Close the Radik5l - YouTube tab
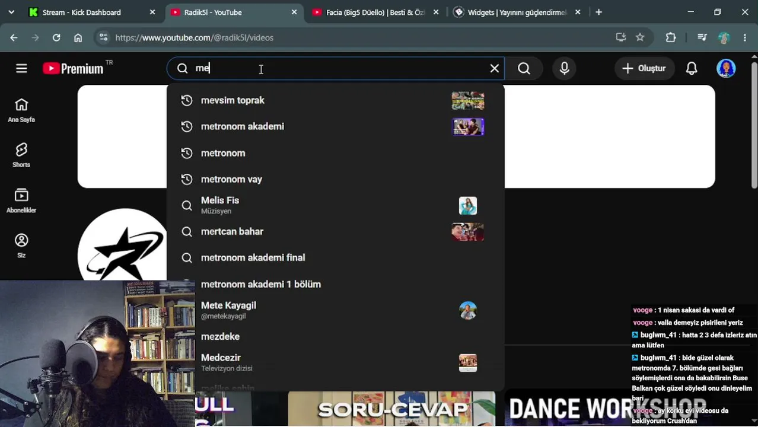This screenshot has height=427, width=758. point(294,12)
